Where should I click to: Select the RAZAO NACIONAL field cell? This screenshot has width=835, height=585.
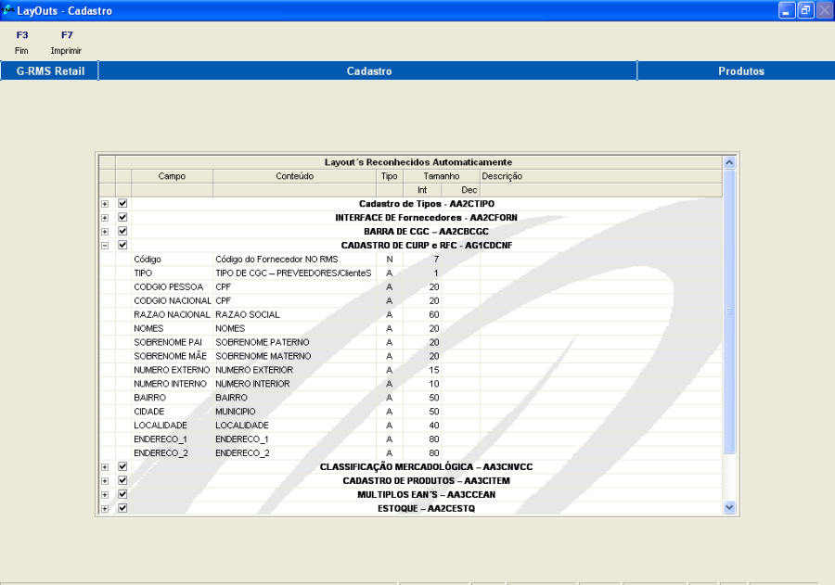(x=172, y=314)
